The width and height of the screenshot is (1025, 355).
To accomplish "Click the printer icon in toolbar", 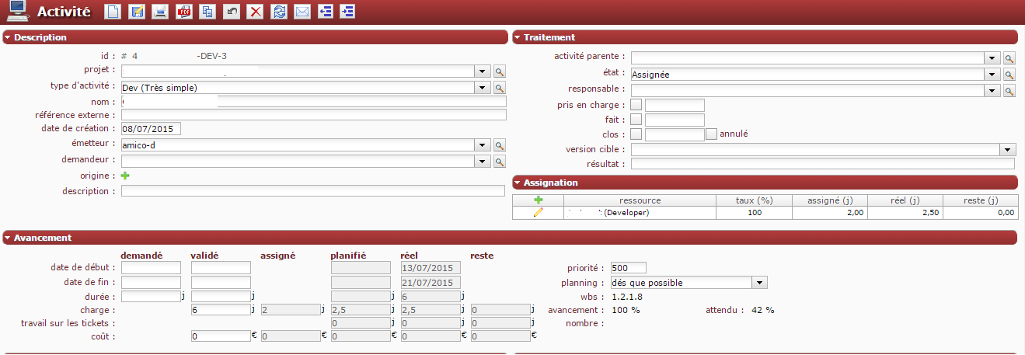I will 160,12.
